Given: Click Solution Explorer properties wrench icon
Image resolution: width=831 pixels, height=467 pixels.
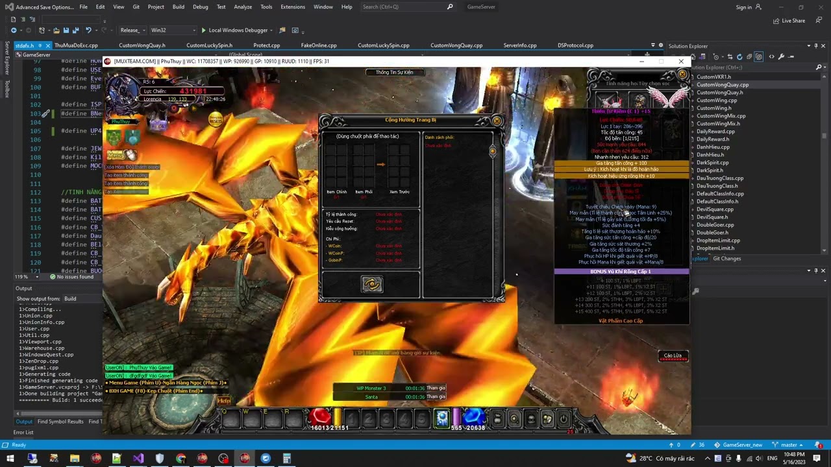Looking at the screenshot, I should (781, 56).
